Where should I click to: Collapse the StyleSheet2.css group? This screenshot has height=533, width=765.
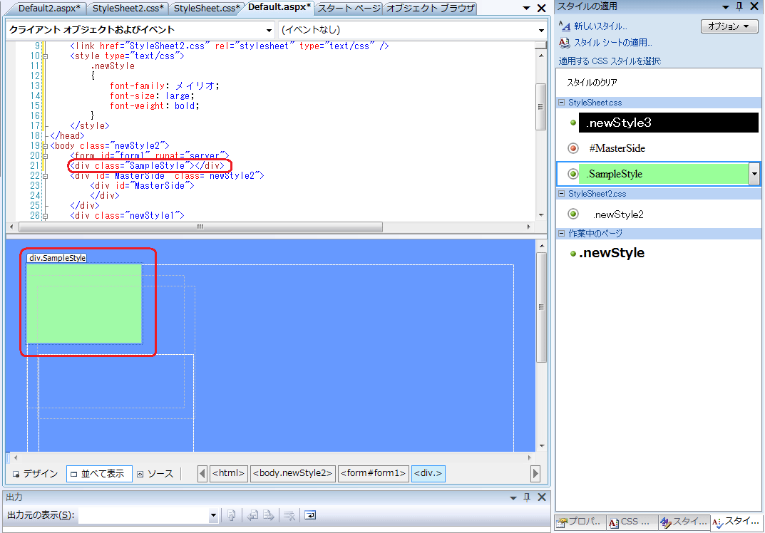pos(562,194)
